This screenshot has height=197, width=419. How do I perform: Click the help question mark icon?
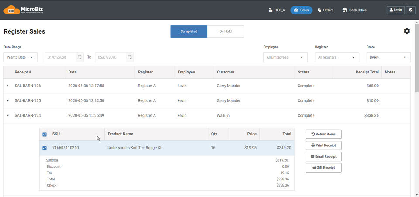click(x=410, y=10)
